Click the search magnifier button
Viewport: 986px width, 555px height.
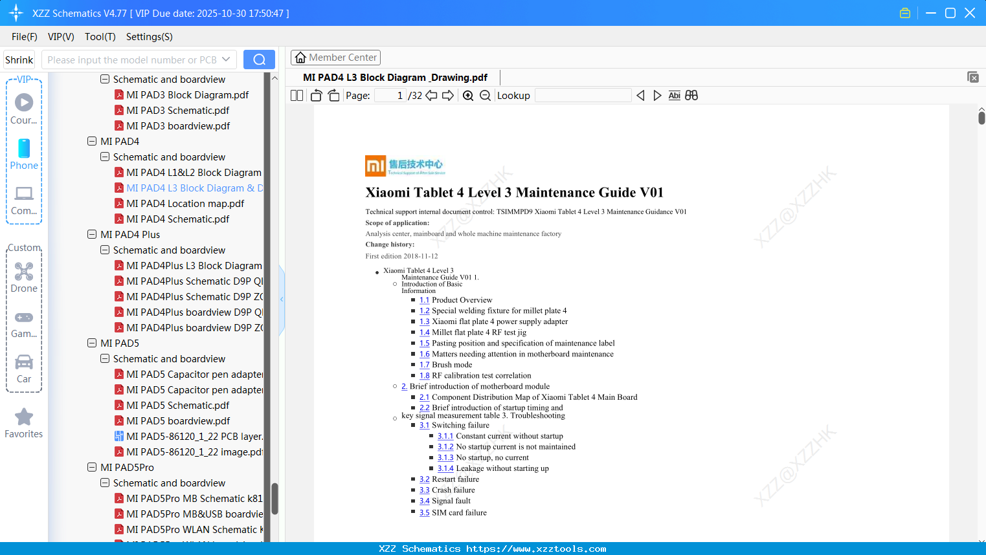click(x=259, y=60)
